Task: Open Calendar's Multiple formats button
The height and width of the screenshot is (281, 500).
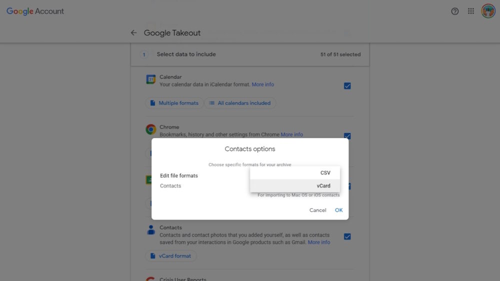Action: tap(174, 103)
